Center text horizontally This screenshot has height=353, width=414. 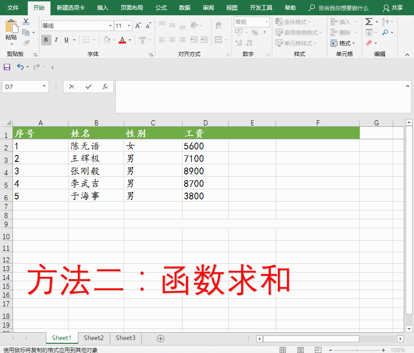pos(172,40)
